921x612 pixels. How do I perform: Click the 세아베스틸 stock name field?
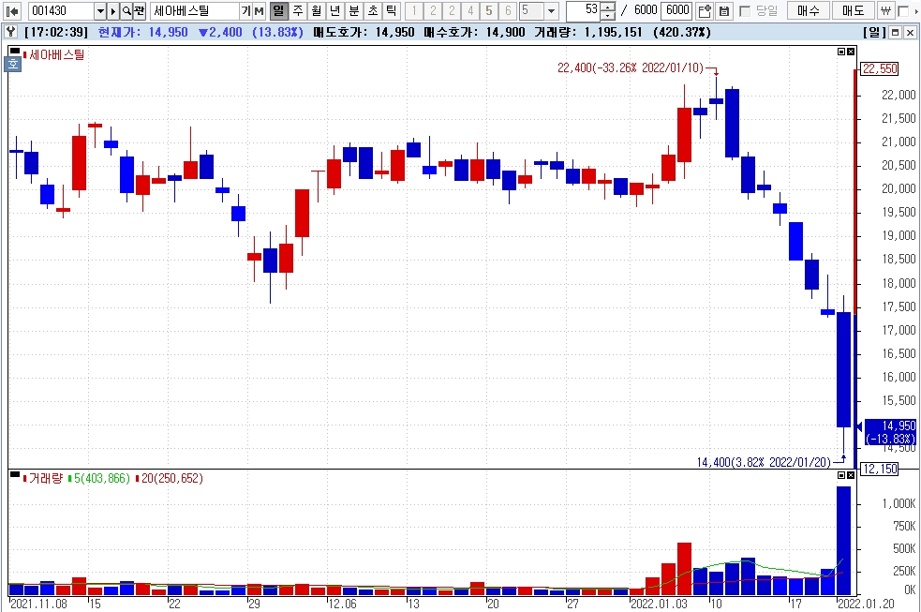tap(195, 10)
